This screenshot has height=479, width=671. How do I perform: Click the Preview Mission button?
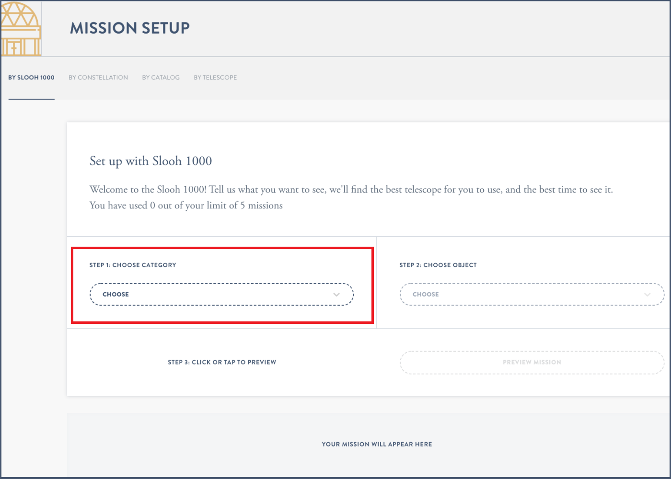click(532, 363)
